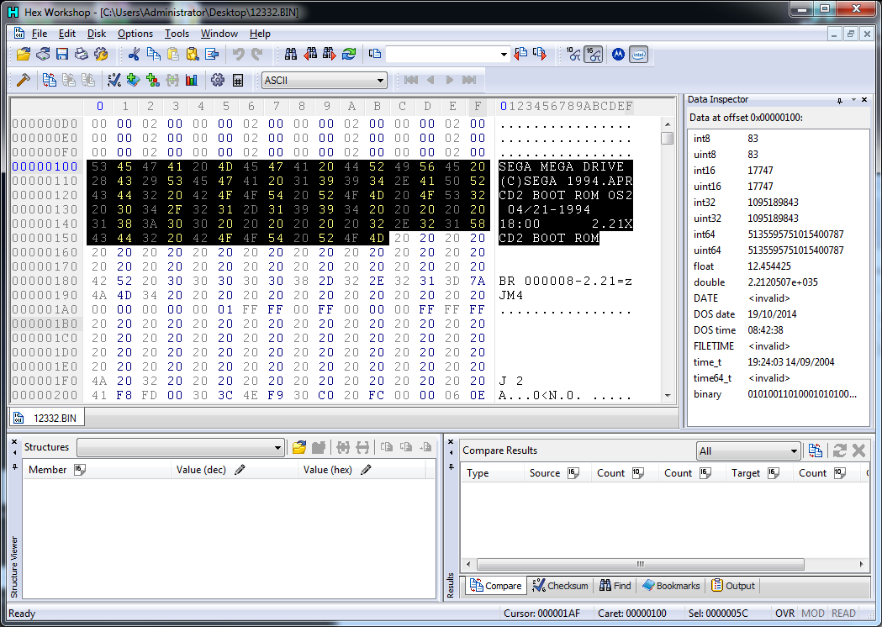882x627 pixels.
Task: Open the Window menu
Action: click(x=219, y=34)
